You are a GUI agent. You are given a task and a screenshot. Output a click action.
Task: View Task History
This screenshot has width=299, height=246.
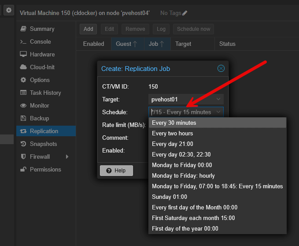(46, 93)
